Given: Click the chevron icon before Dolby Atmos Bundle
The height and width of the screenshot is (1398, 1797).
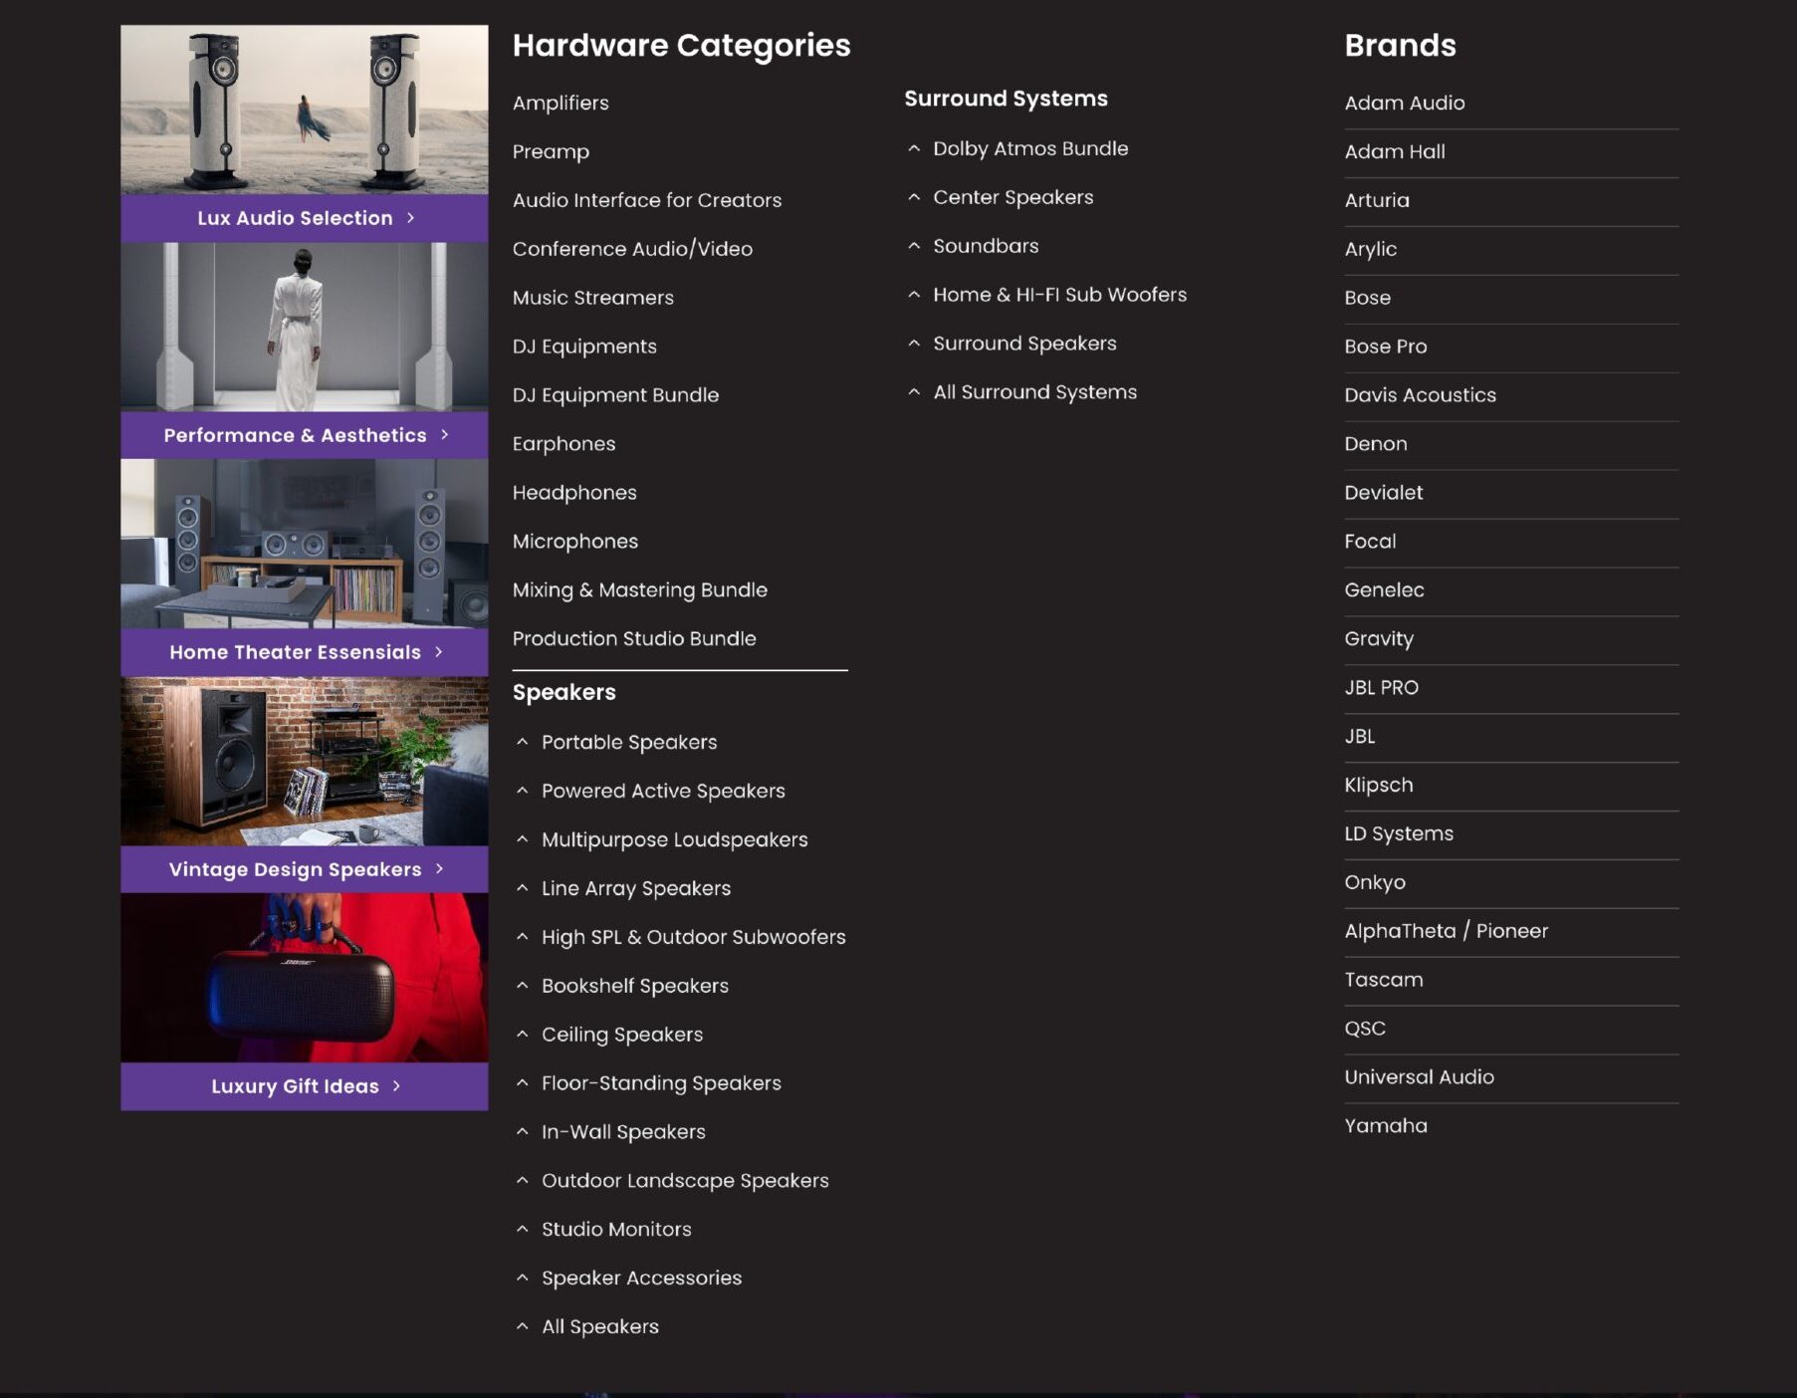Looking at the screenshot, I should 914,148.
